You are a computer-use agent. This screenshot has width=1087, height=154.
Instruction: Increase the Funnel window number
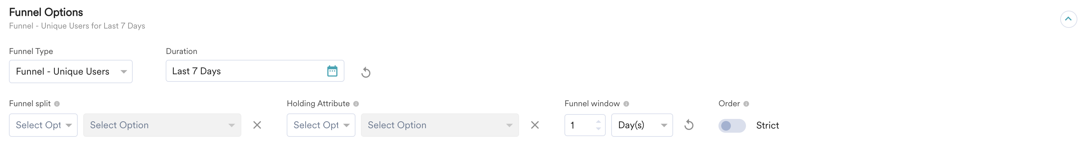(599, 121)
